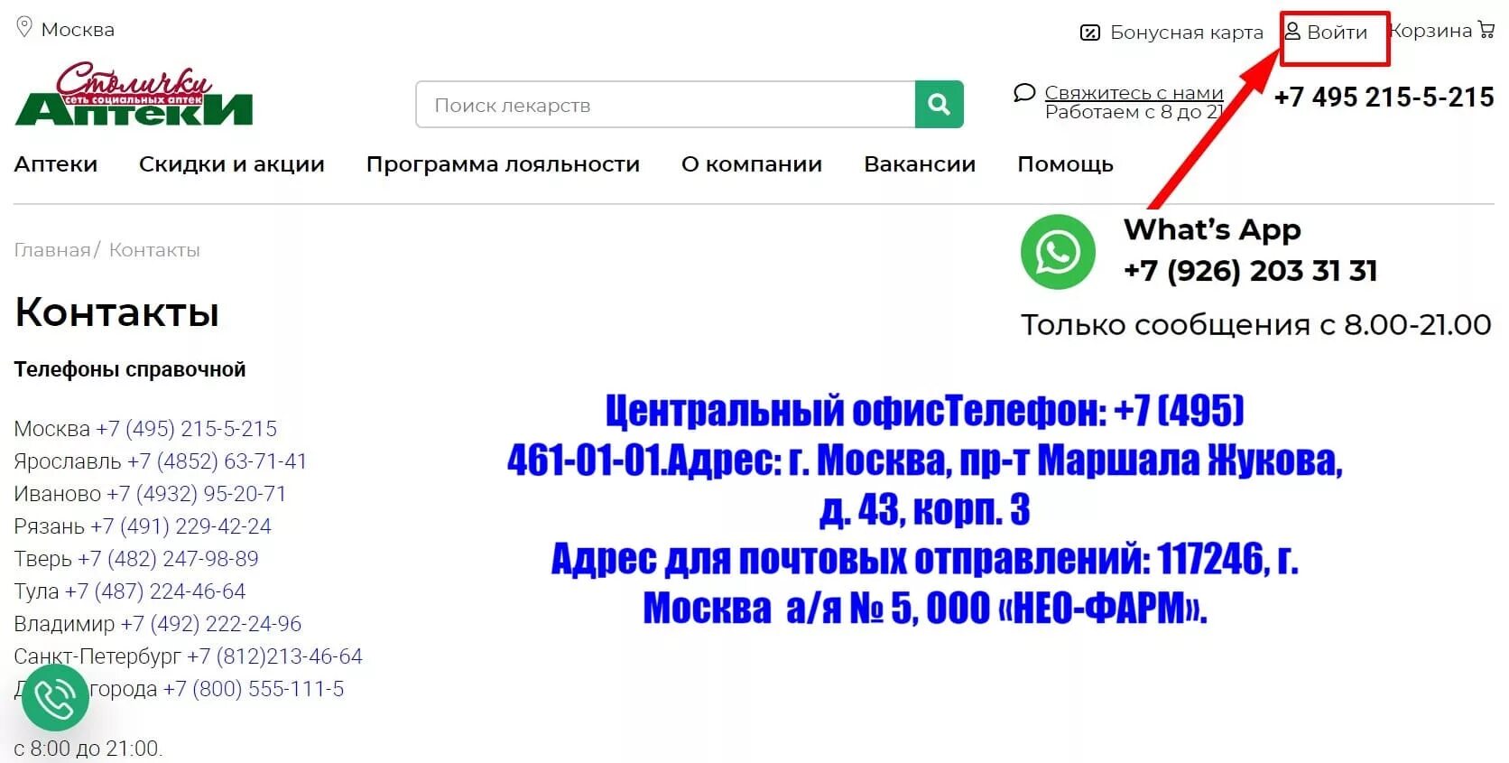This screenshot has height=763, width=1509.
Task: Open the WhatsApp green logo
Action: coord(1058,252)
